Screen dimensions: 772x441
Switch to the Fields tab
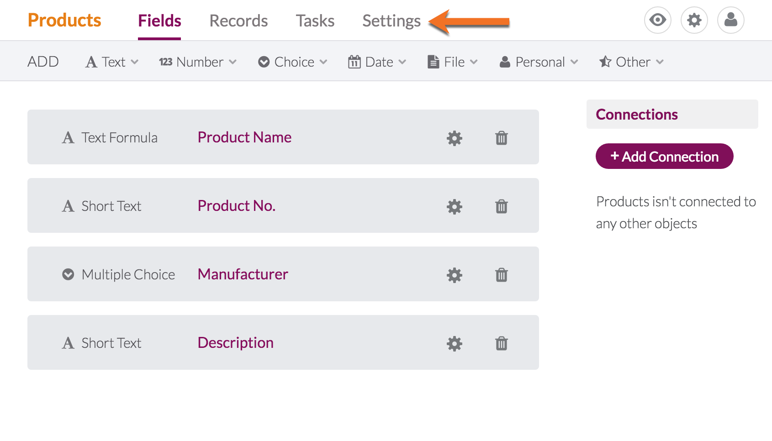coord(159,21)
